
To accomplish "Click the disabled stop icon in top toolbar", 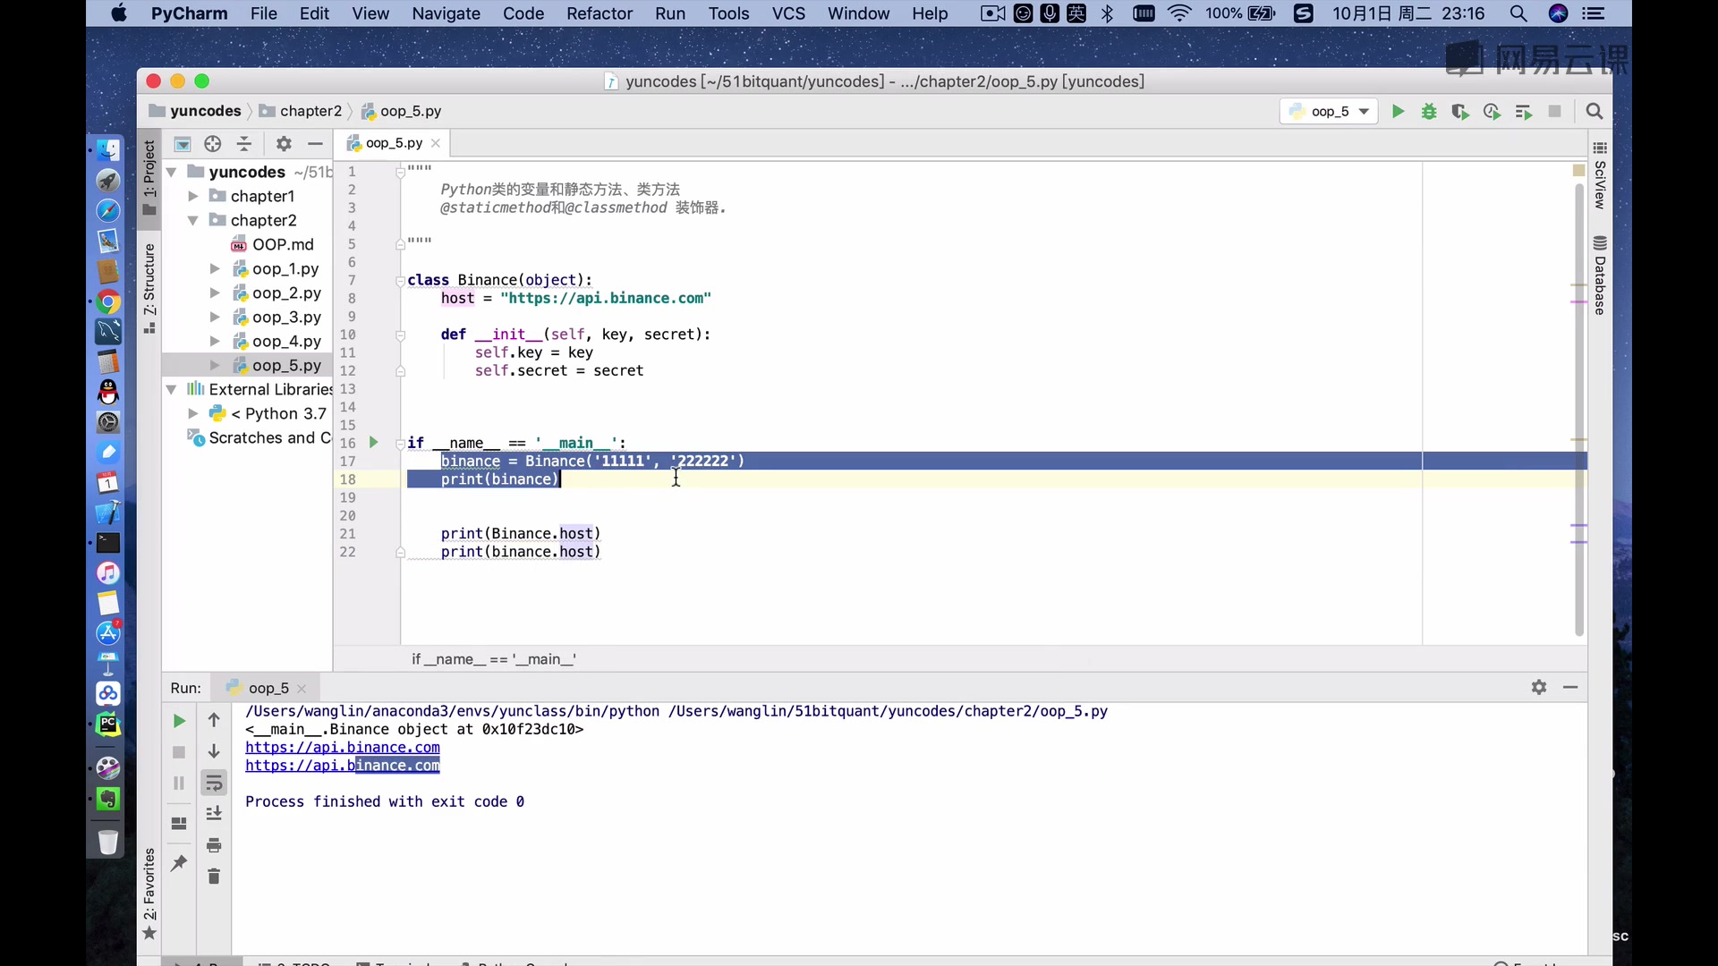I will point(1555,112).
